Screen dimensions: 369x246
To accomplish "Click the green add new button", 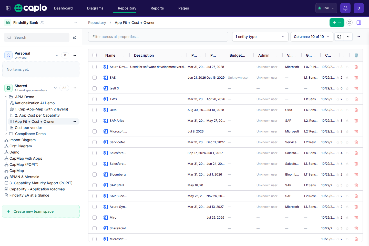I will click(x=337, y=23).
